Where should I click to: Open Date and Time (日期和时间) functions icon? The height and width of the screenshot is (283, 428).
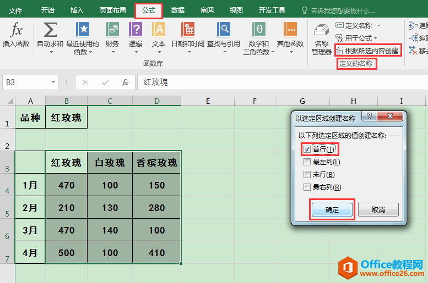coord(188,30)
